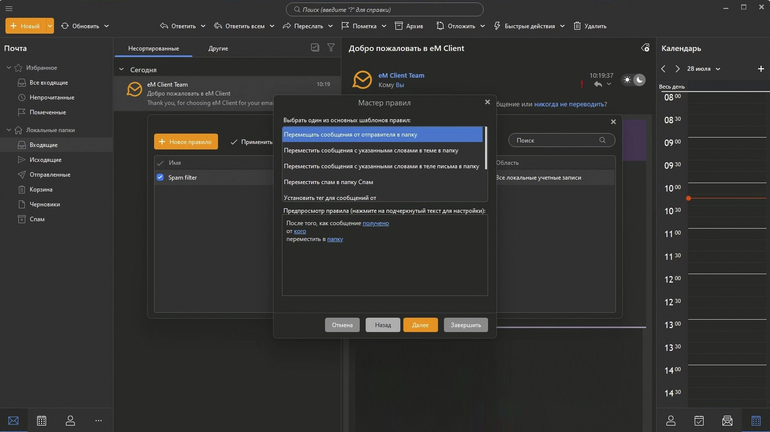The height and width of the screenshot is (432, 770).
Task: Click the получено link in the rule preview
Action: pyautogui.click(x=376, y=223)
